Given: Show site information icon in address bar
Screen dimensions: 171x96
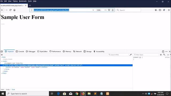Looking at the screenshot, I should (32, 10).
